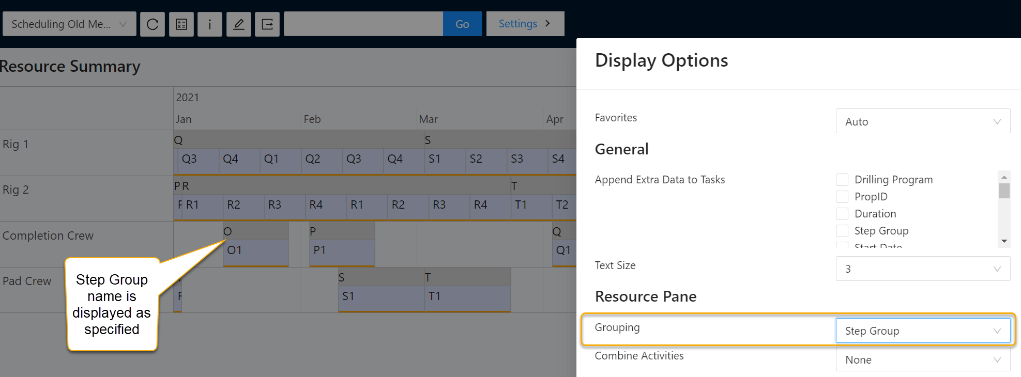
Task: Check the PropID option
Action: (x=842, y=197)
